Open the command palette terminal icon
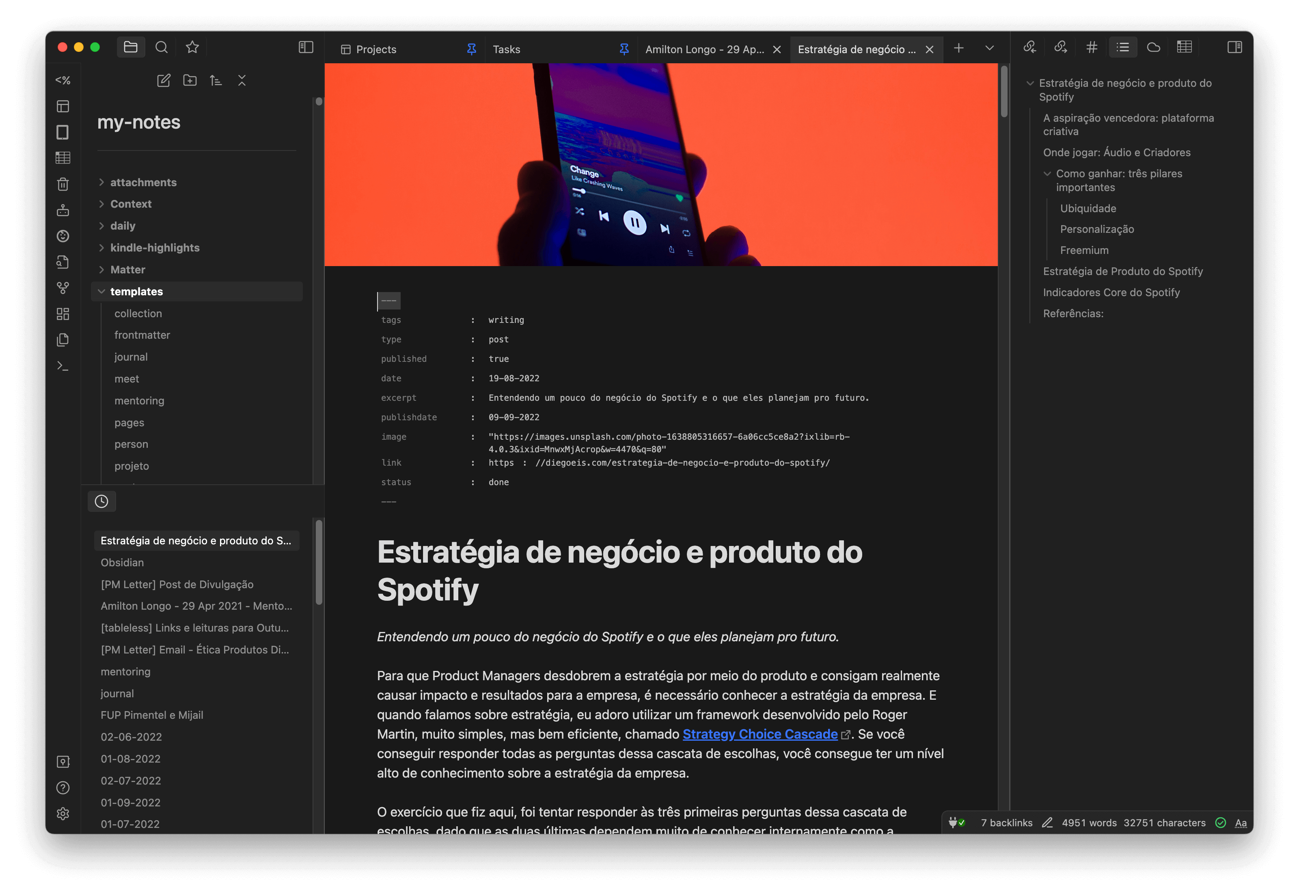The image size is (1299, 894). 63,366
